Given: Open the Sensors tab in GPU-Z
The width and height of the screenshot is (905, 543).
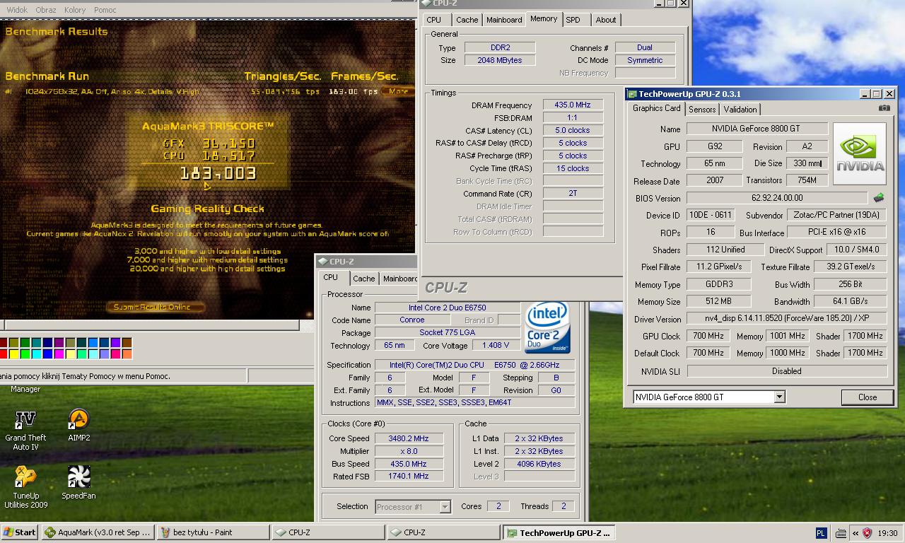Looking at the screenshot, I should pyautogui.click(x=702, y=110).
